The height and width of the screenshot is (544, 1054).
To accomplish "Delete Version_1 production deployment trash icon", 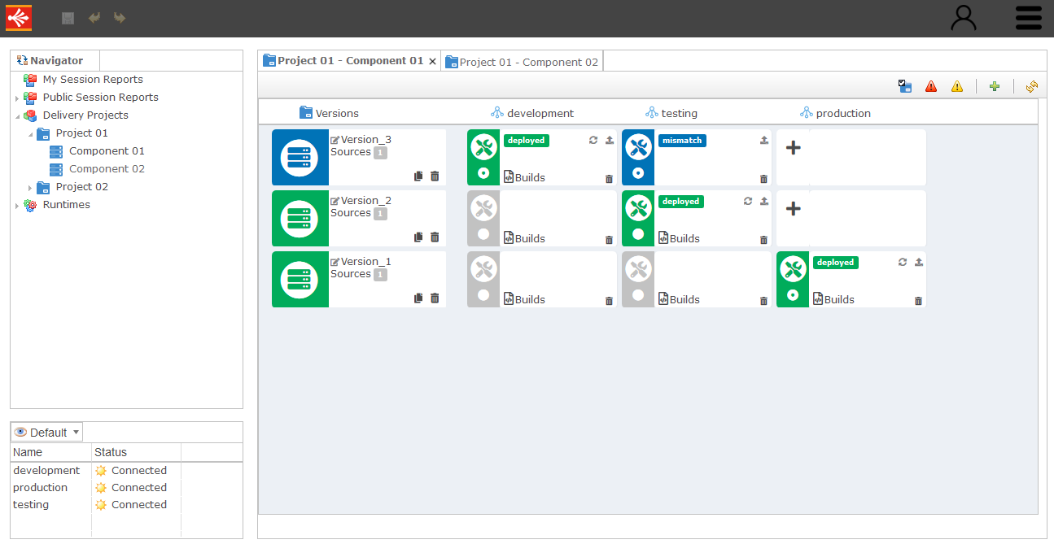I will point(918,301).
